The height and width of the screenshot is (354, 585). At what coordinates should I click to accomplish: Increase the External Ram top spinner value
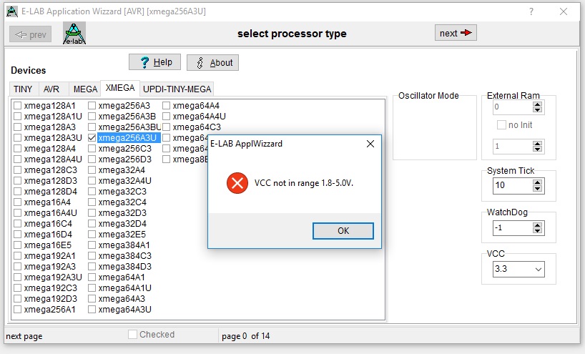(537, 104)
